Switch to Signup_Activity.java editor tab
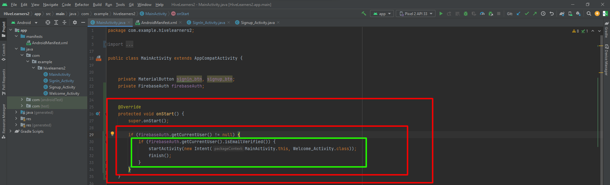 pos(258,22)
